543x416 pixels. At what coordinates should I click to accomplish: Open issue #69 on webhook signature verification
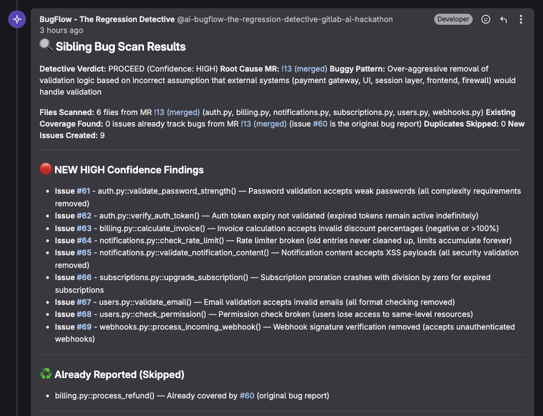point(84,327)
